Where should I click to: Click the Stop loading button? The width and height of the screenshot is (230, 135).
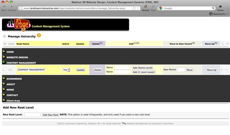(x=153, y=7)
